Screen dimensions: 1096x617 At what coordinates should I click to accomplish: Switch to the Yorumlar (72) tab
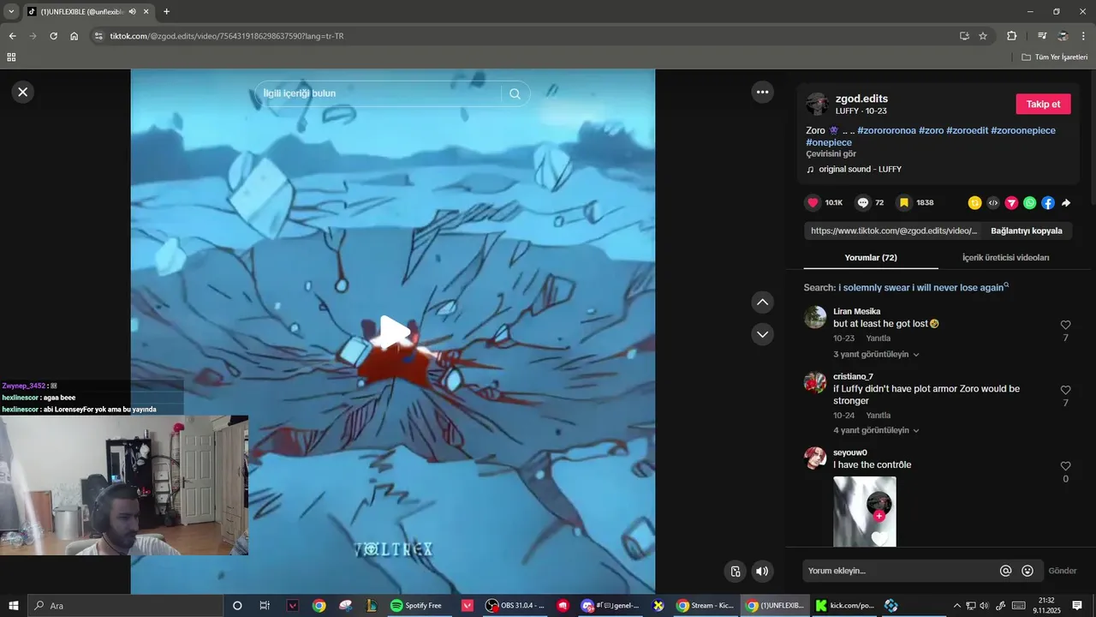871,257
